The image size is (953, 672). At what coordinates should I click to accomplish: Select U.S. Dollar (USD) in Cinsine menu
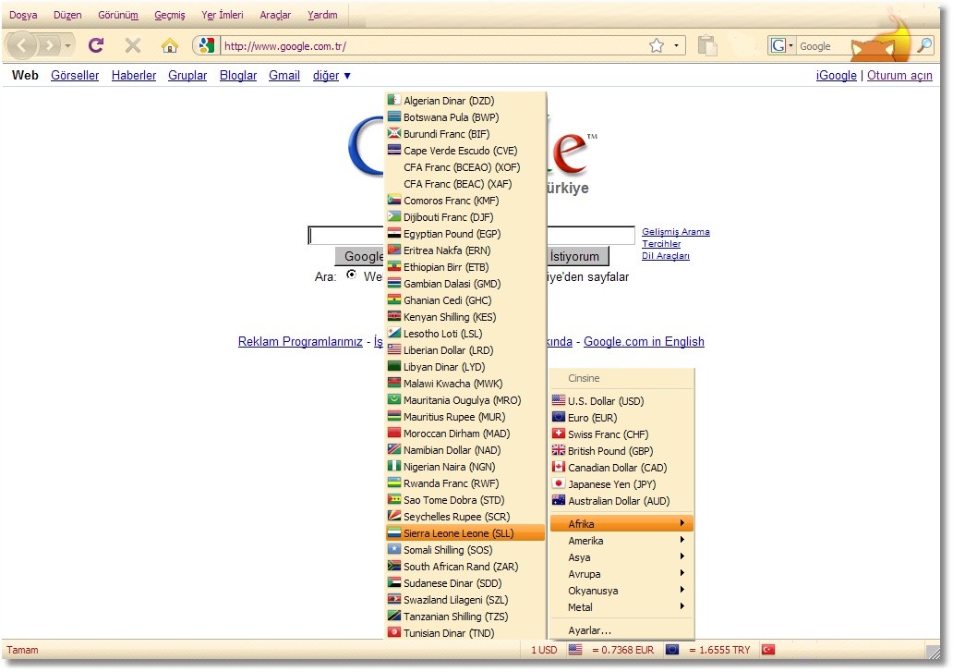(x=621, y=401)
